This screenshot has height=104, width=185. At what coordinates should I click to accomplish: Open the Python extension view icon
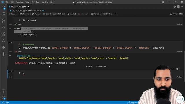(3, 47)
